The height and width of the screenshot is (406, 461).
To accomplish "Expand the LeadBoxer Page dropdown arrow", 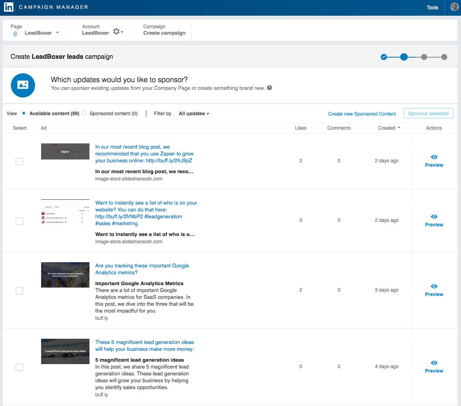I will click(57, 33).
